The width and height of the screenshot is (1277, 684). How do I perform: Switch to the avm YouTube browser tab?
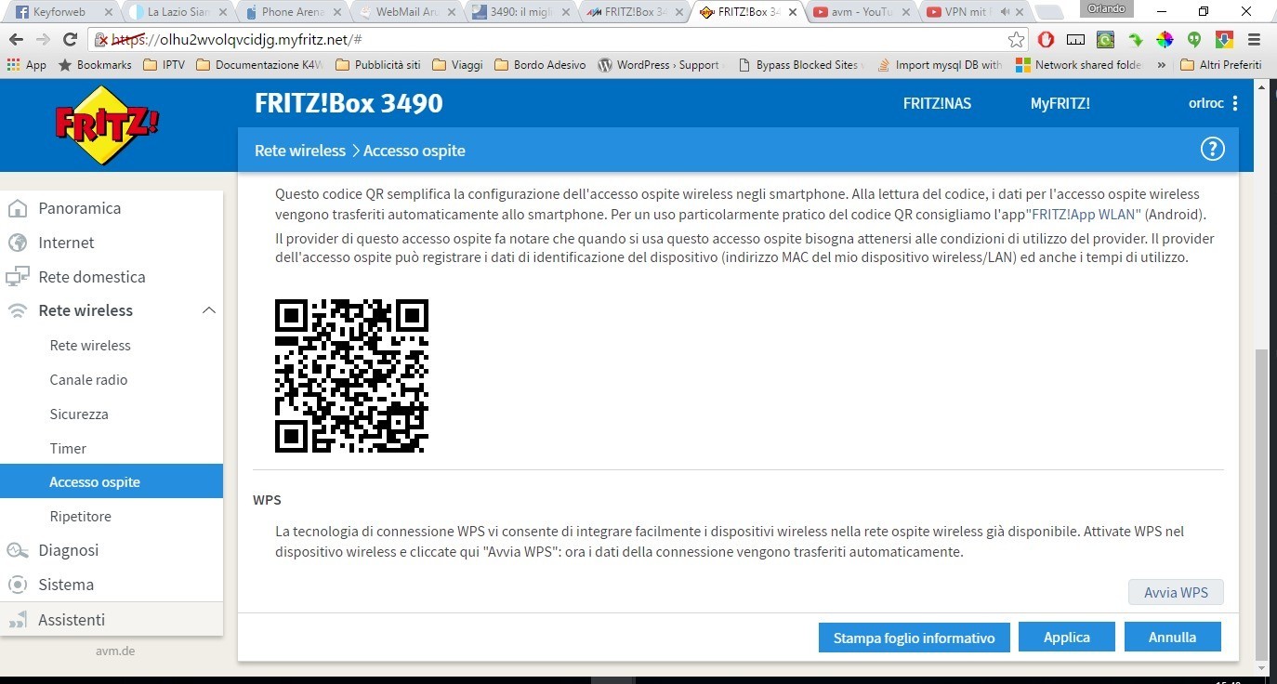(x=859, y=13)
